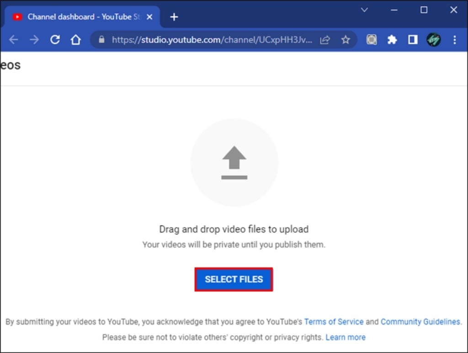Minimize the browser window

tap(394, 10)
